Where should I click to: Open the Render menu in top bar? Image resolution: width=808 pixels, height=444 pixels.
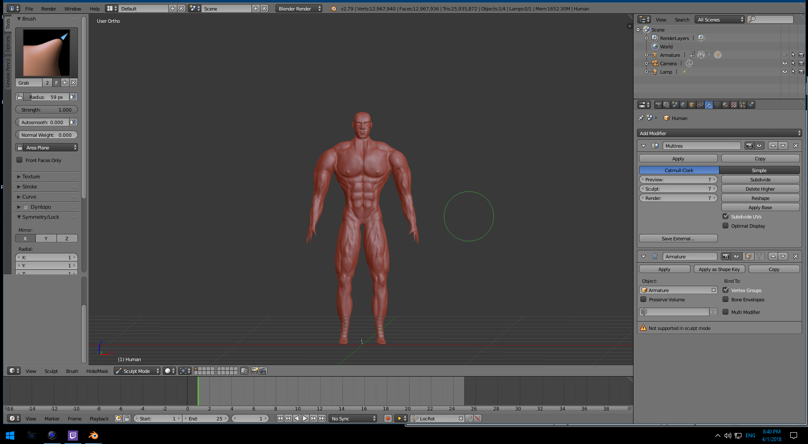pyautogui.click(x=48, y=8)
